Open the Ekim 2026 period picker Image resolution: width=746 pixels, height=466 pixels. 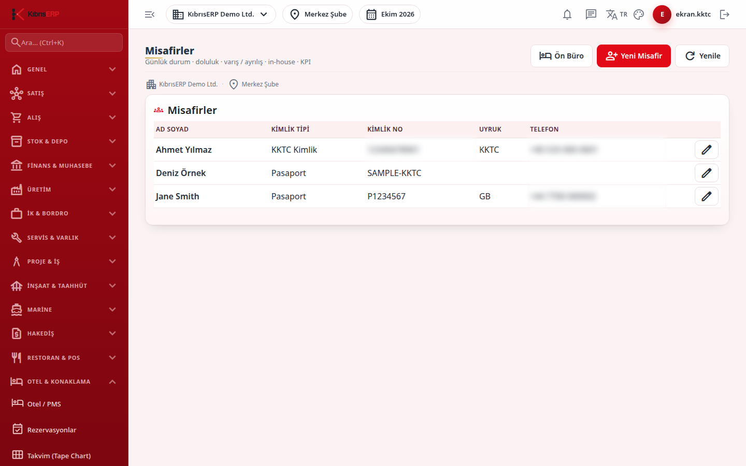tap(390, 14)
